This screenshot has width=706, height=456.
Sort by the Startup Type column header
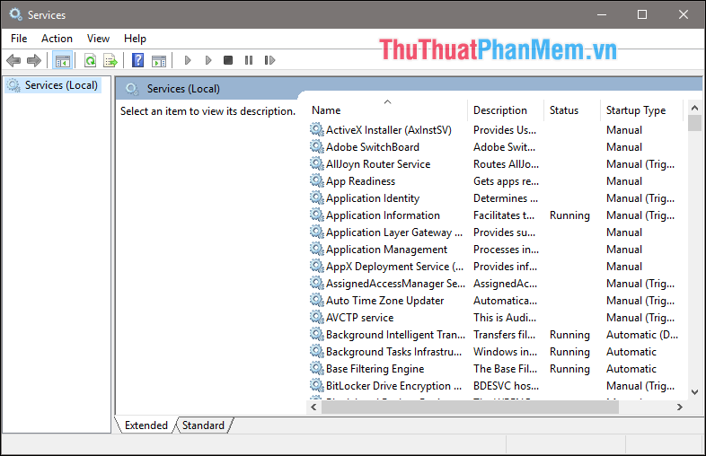click(641, 110)
